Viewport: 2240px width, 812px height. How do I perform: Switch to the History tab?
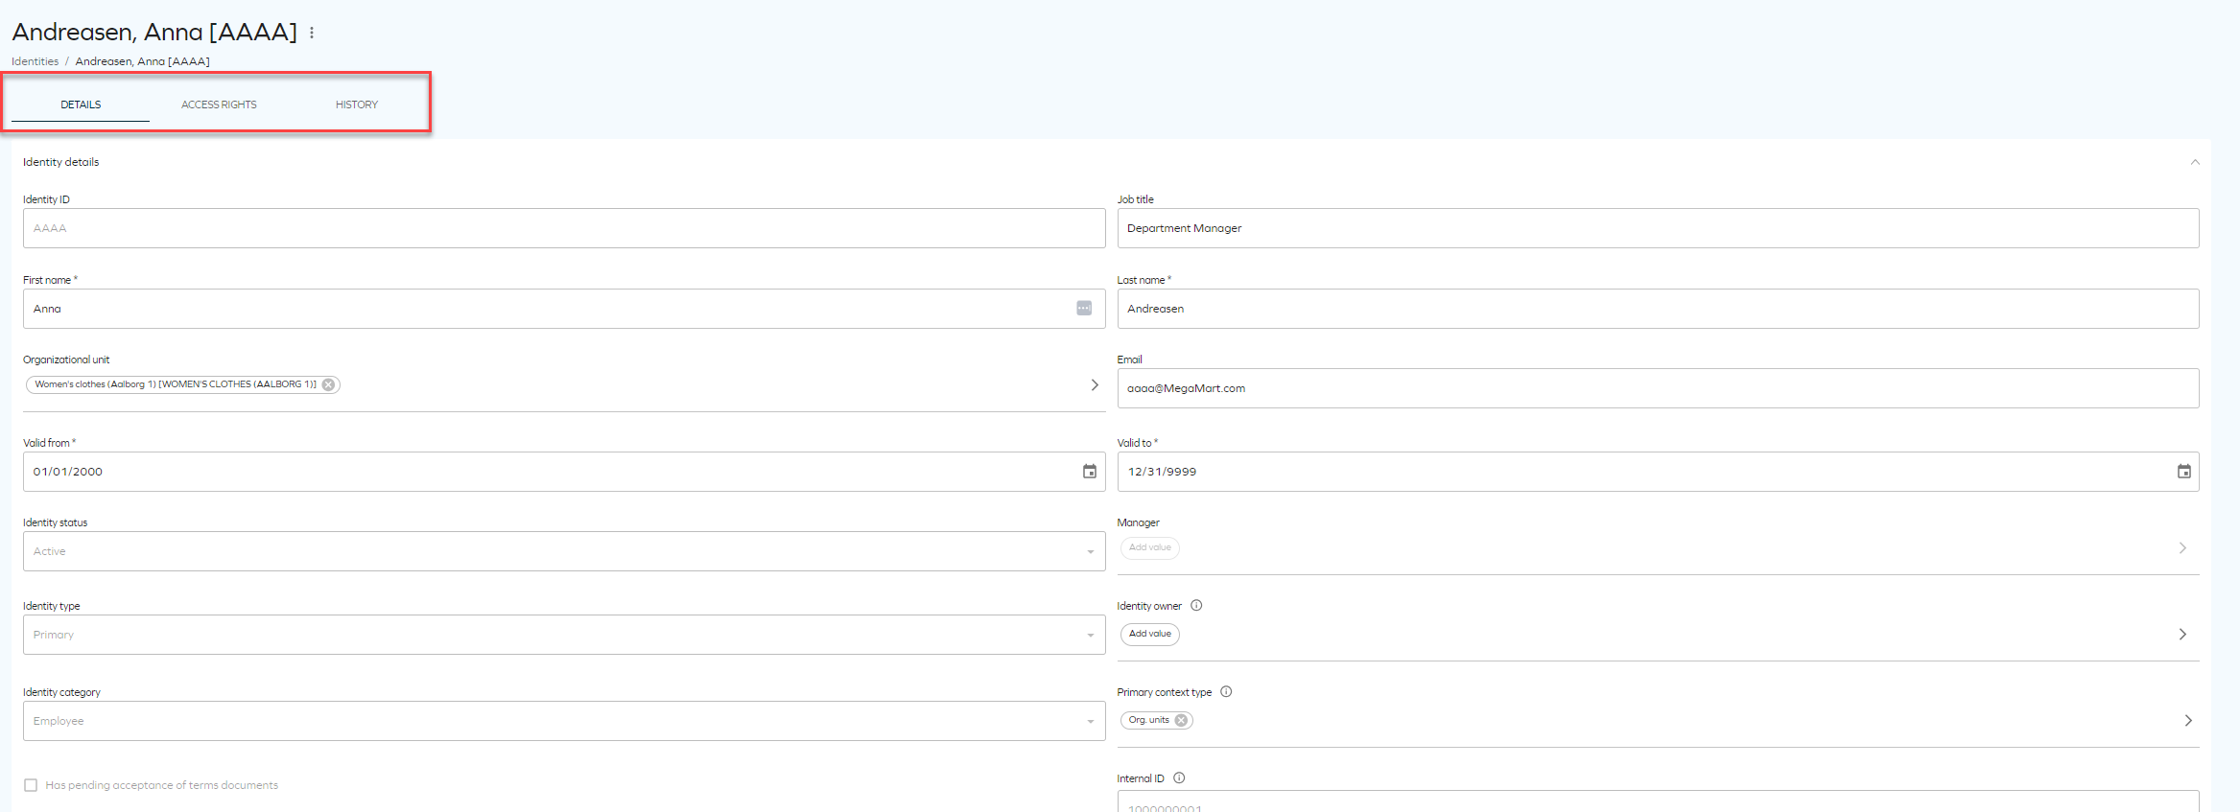coord(357,104)
